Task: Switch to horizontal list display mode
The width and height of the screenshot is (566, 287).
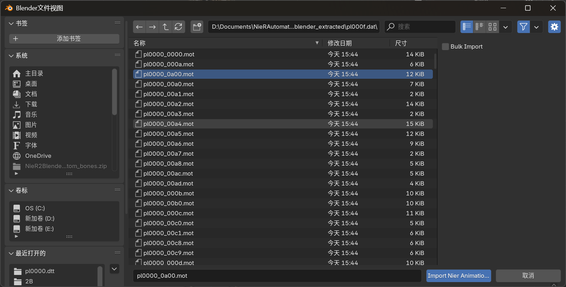Action: click(479, 27)
